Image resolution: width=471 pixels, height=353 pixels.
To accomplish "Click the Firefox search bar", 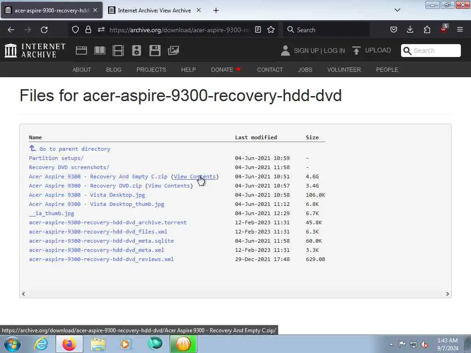I will click(x=326, y=30).
